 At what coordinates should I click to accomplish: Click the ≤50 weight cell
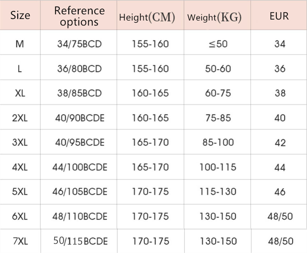(x=218, y=44)
